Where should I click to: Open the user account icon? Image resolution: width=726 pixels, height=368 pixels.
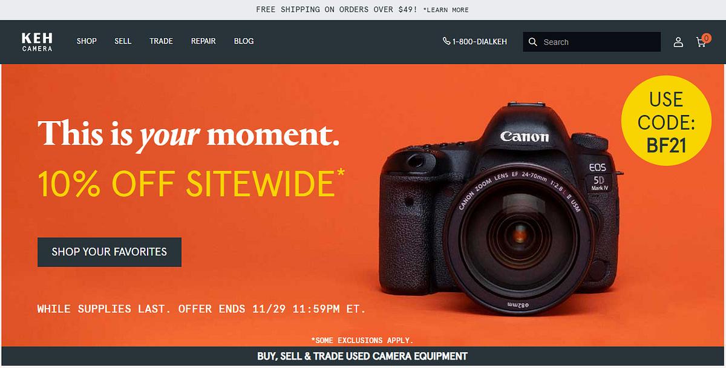678,42
